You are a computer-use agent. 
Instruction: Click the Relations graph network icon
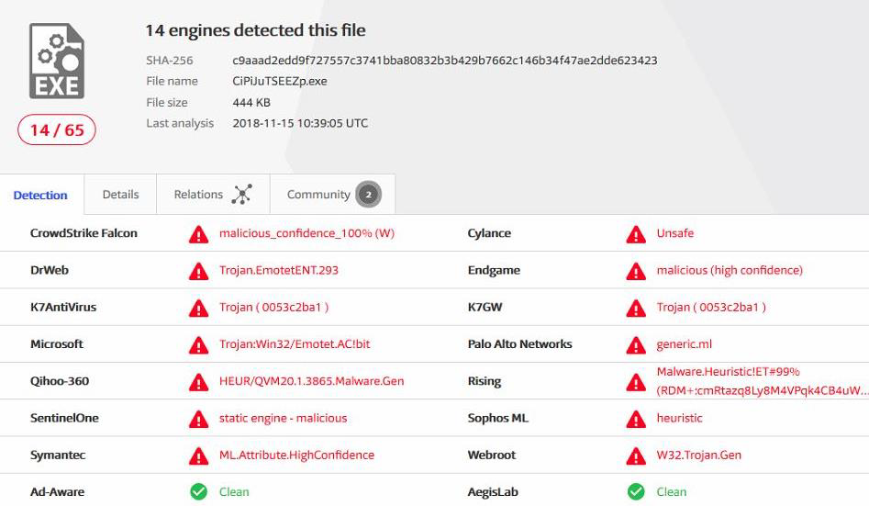(242, 195)
